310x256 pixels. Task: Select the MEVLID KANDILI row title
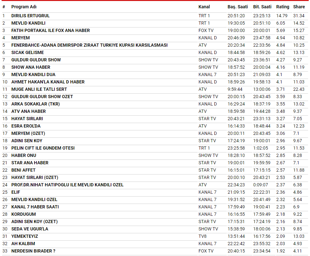(x=28, y=23)
